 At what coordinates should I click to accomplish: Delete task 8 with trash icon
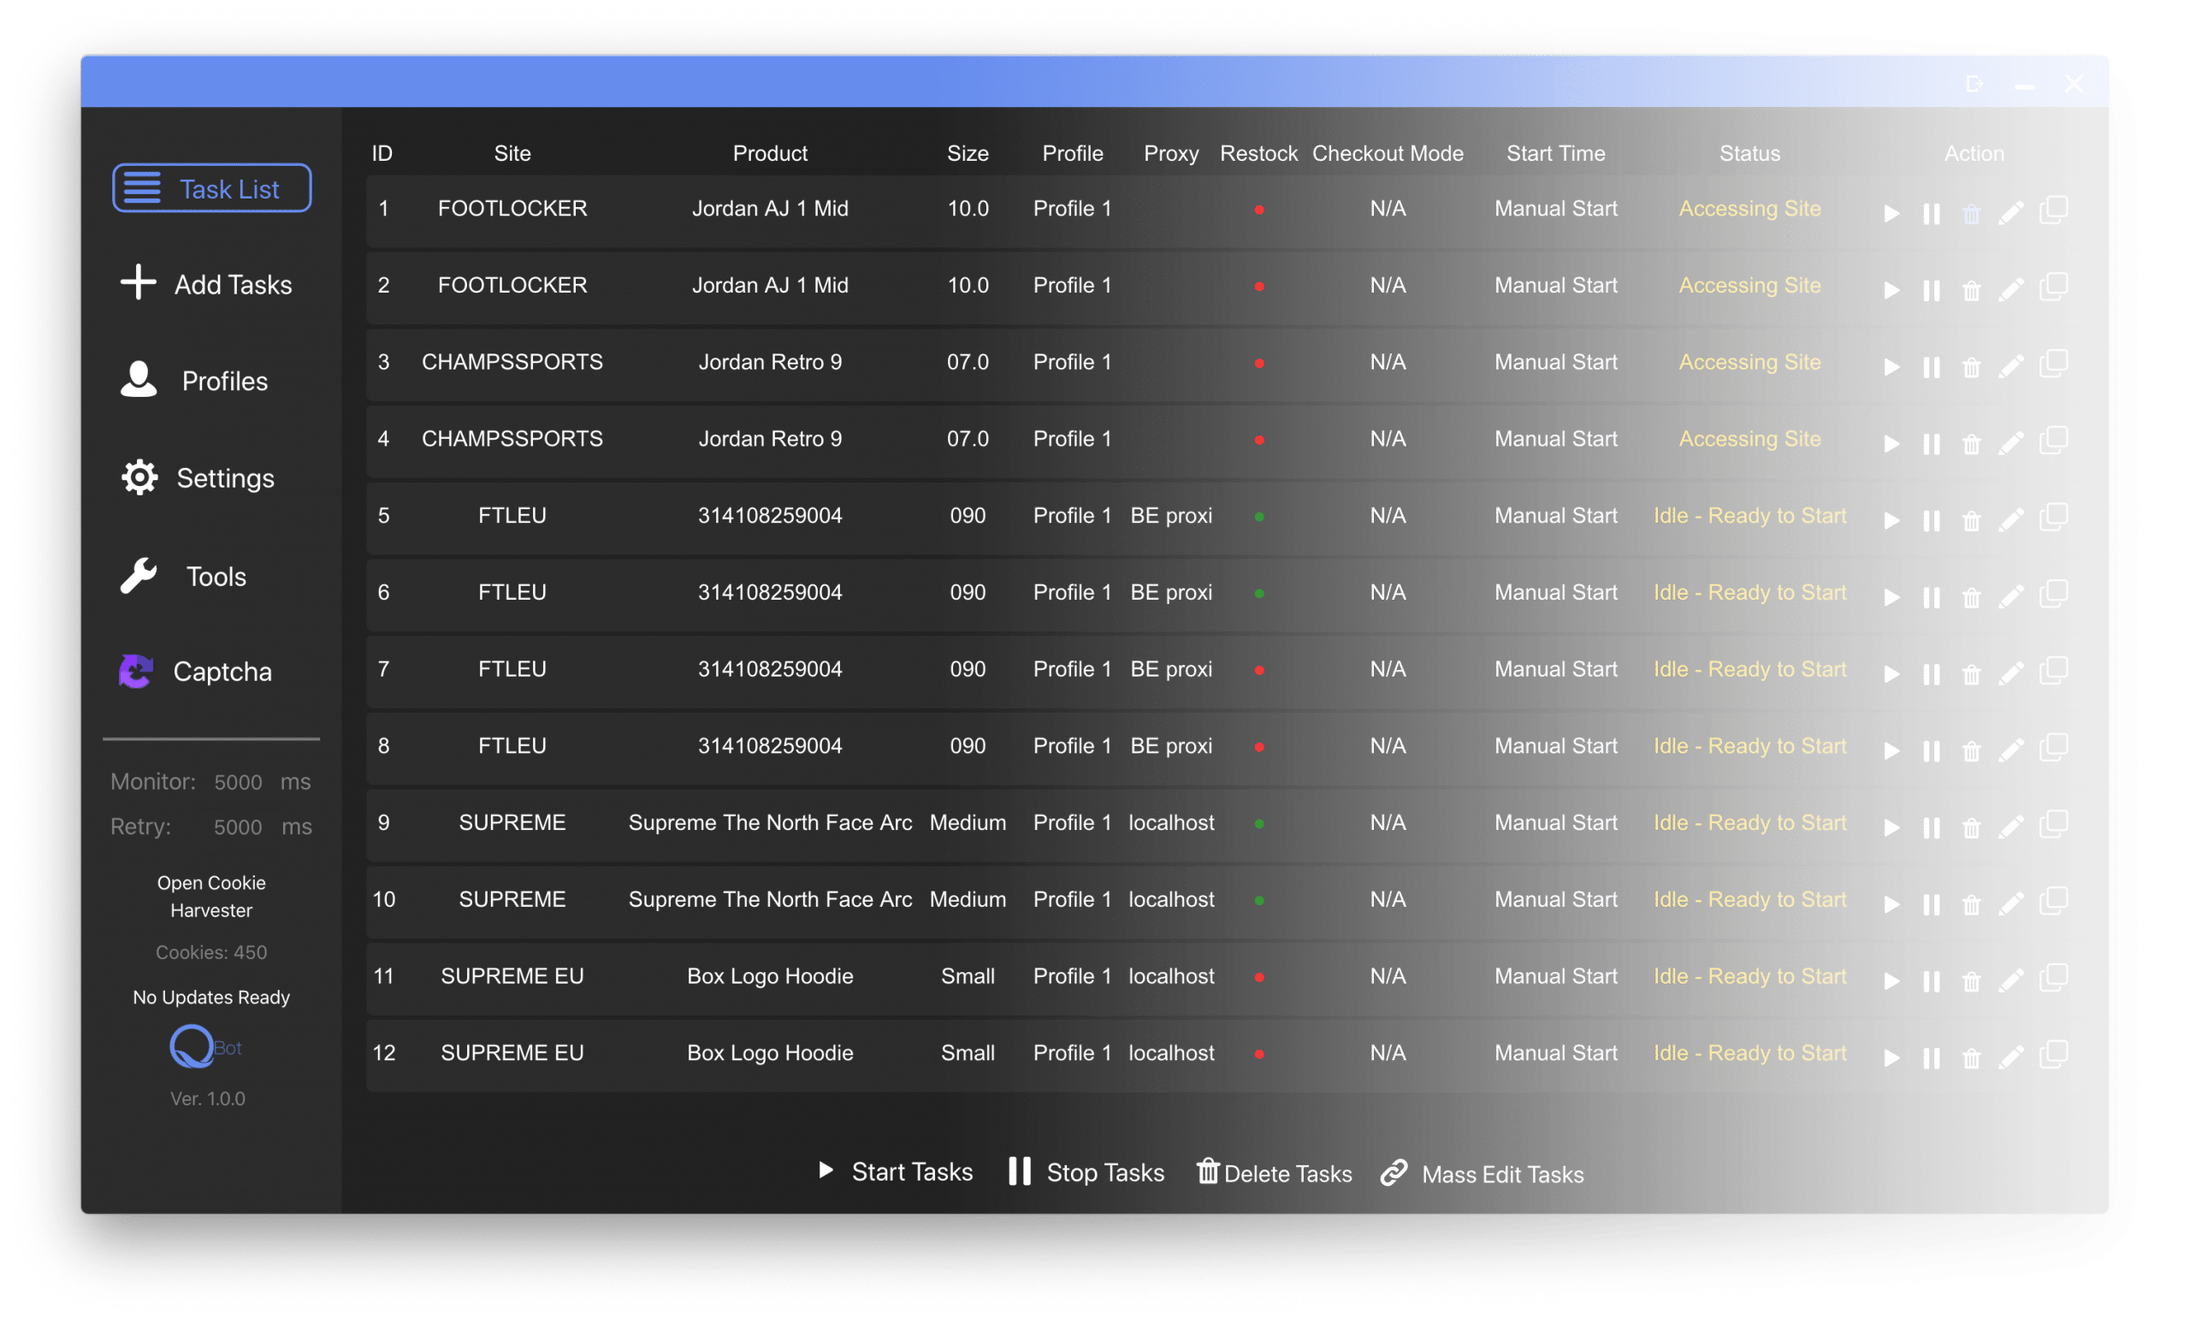(1970, 751)
